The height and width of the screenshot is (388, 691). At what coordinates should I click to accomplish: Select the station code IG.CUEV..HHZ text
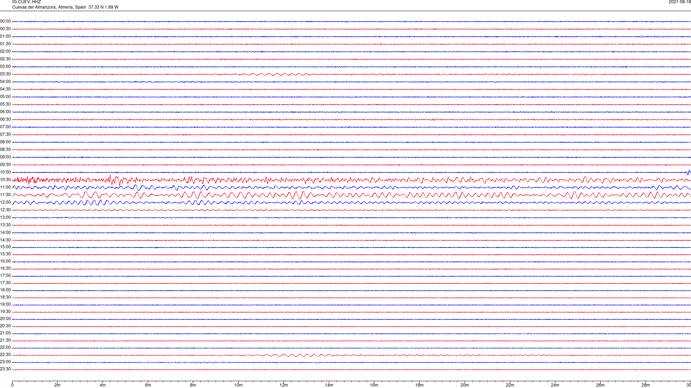pos(26,2)
